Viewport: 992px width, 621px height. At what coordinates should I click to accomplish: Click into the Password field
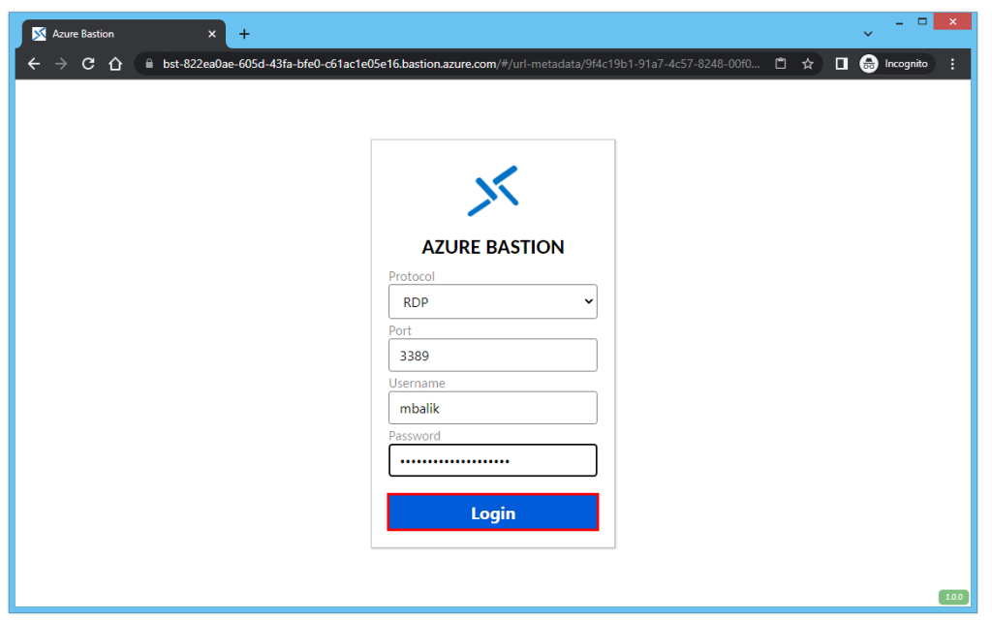pyautogui.click(x=493, y=460)
